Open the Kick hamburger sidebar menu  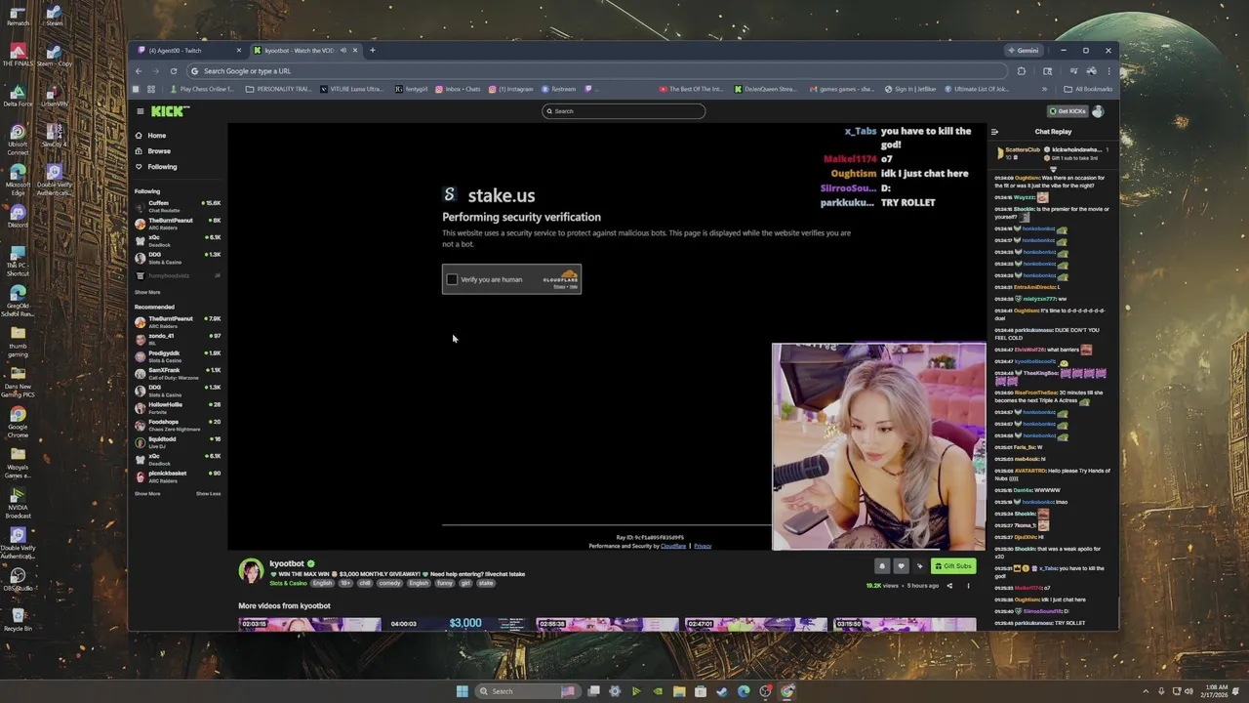click(x=141, y=111)
